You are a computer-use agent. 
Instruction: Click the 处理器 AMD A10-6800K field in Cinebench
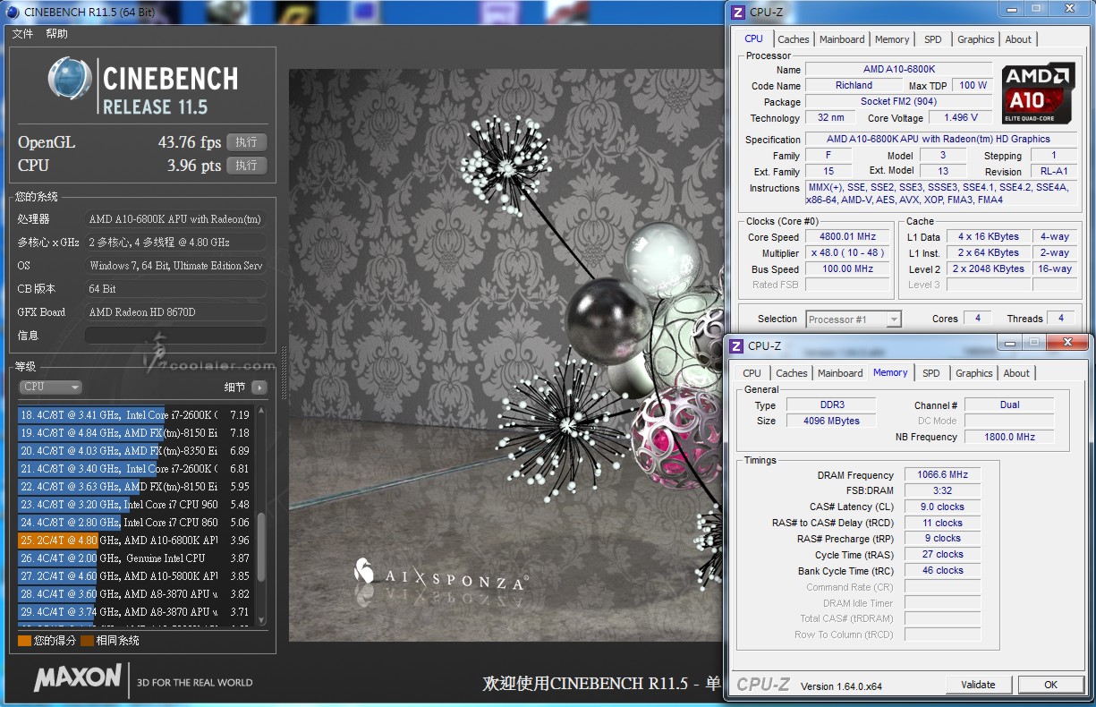point(175,219)
